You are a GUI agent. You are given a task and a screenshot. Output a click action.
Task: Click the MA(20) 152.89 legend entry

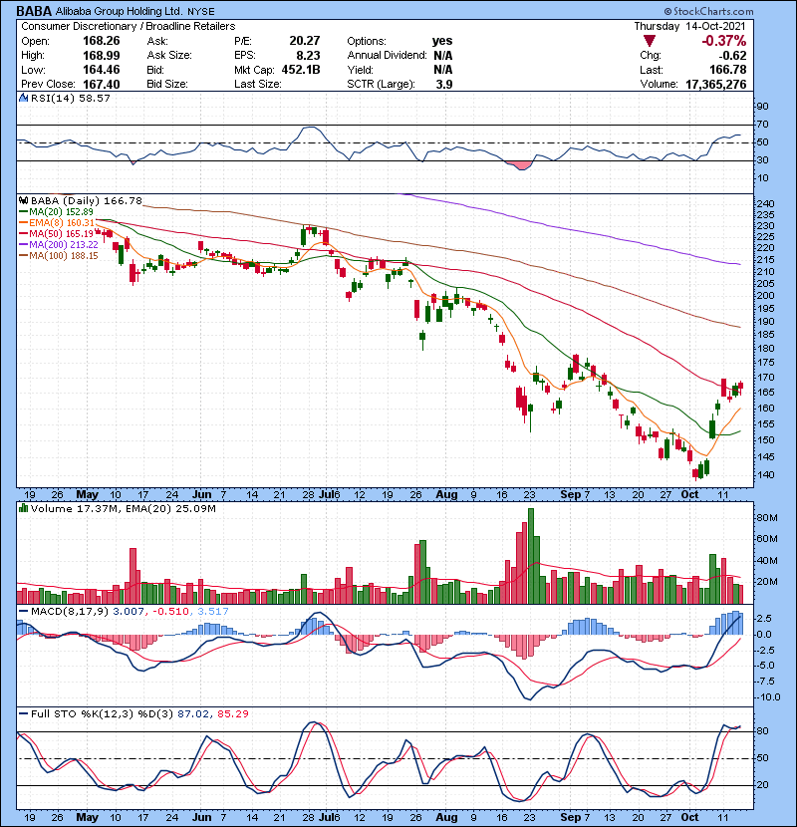pyautogui.click(x=56, y=212)
